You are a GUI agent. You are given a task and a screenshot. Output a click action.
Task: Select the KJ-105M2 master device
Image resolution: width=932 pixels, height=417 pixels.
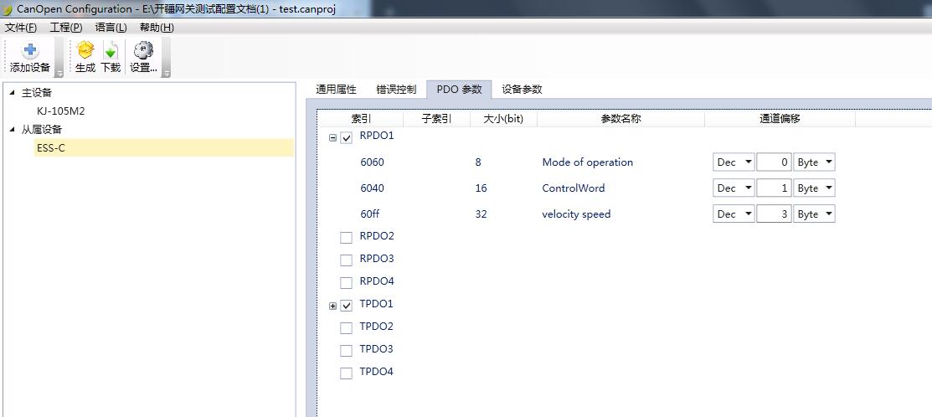tap(60, 111)
